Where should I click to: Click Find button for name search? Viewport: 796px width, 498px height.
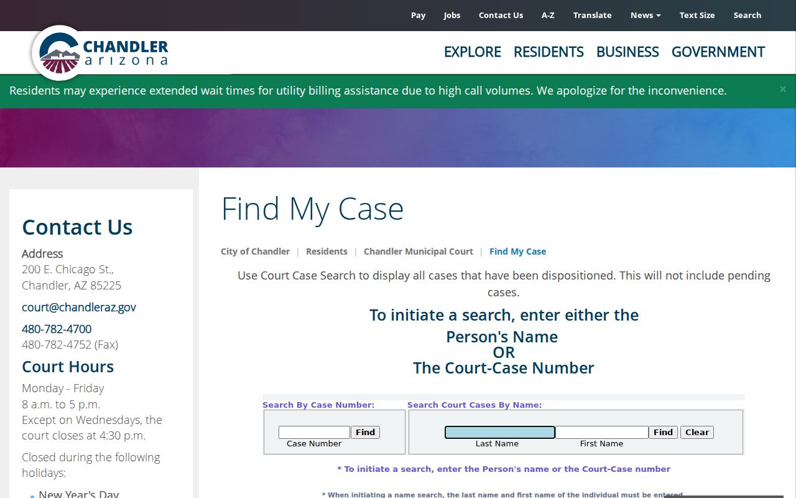(663, 432)
